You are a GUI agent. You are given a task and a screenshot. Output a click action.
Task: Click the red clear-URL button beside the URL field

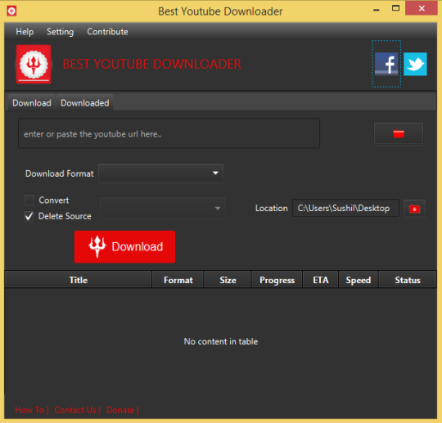pos(399,133)
